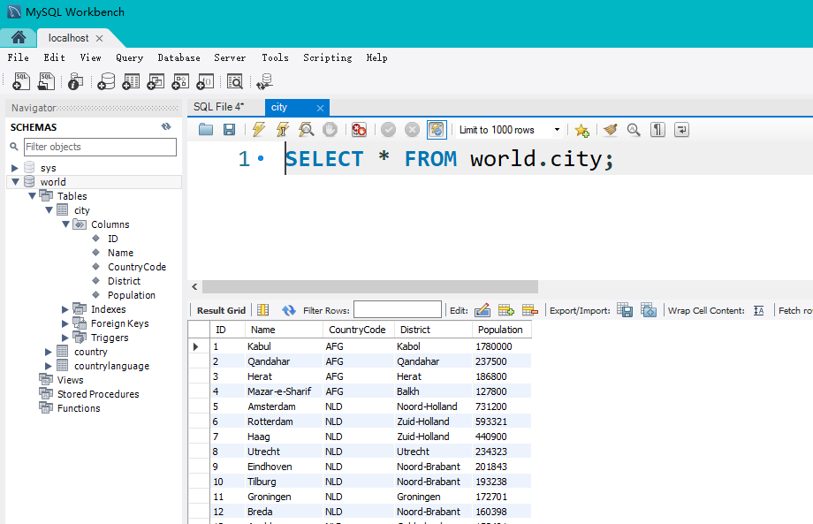Close the localhost connection tab
Screen dimensions: 813x524
[99, 38]
